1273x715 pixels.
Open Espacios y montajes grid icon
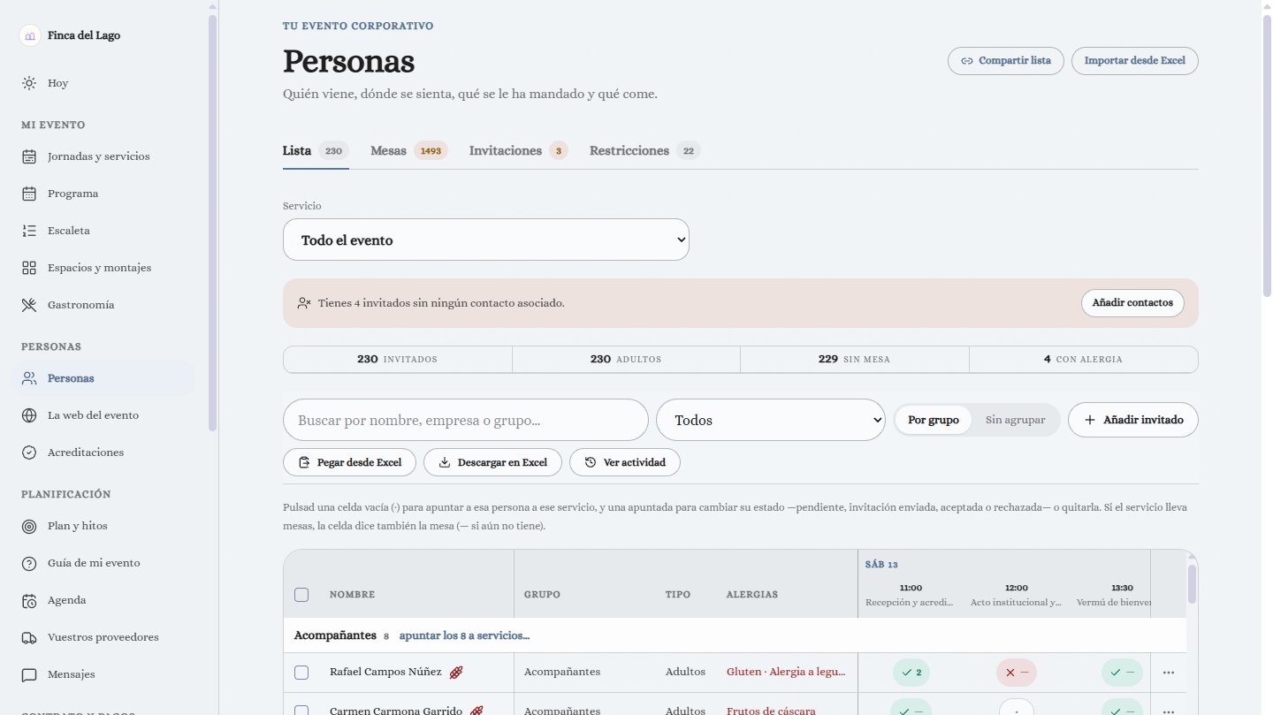coord(29,268)
